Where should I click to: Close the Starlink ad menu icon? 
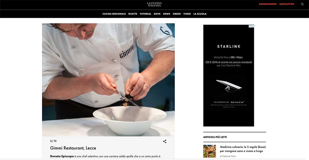pyautogui.click(x=253, y=26)
